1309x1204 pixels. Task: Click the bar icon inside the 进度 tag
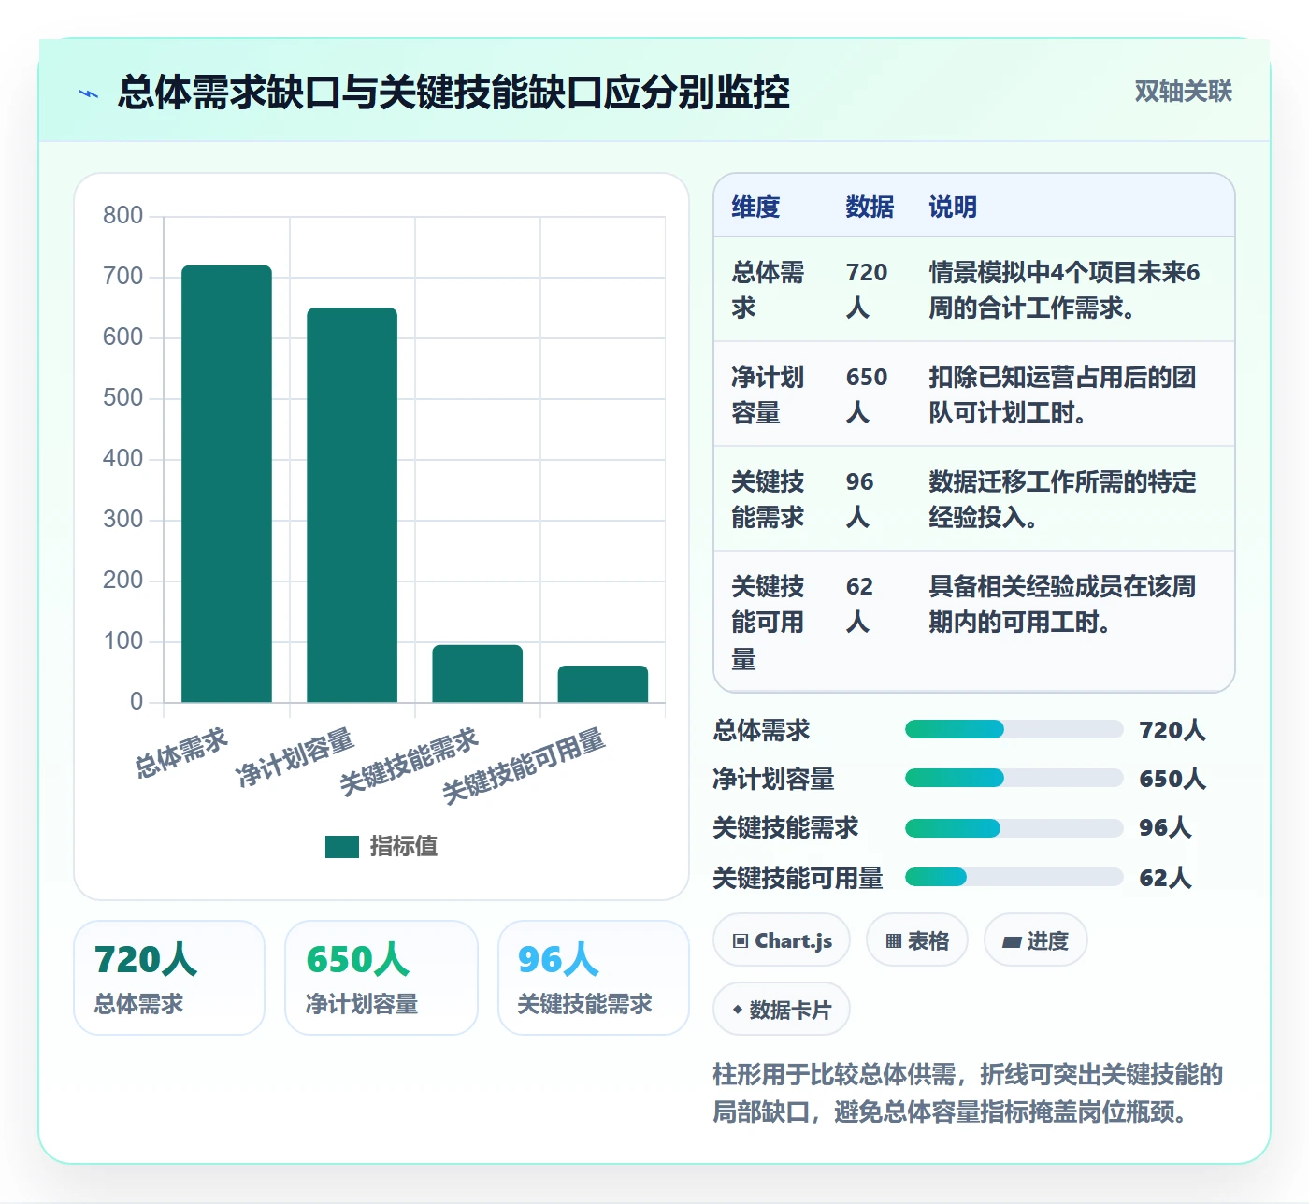1011,942
